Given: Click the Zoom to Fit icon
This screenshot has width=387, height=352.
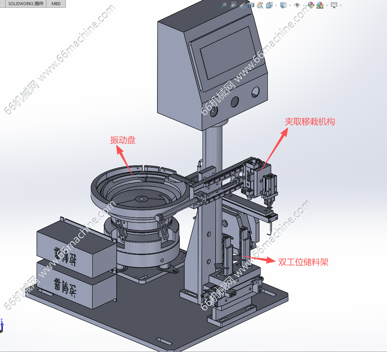Looking at the screenshot, I should coord(224,5).
